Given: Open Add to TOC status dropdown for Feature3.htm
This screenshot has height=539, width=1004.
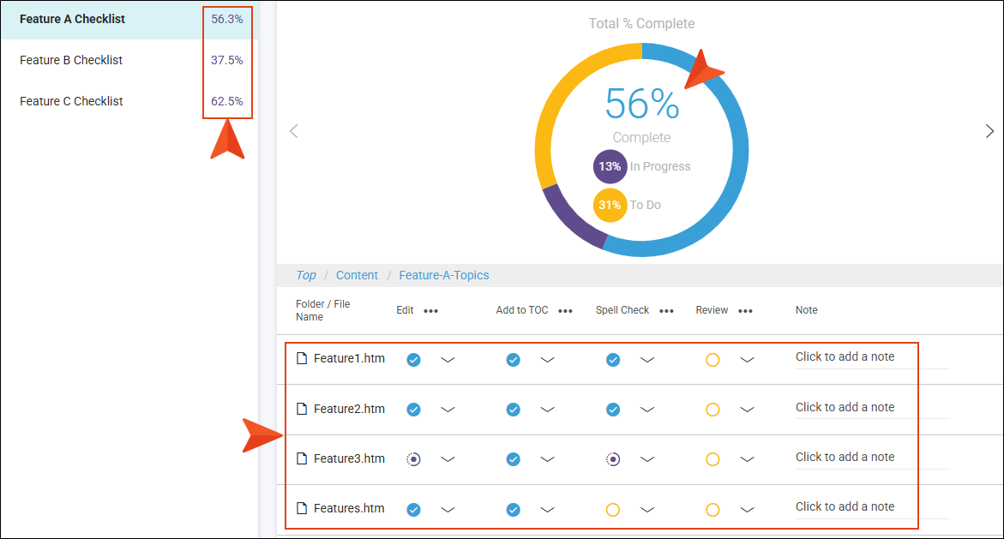Looking at the screenshot, I should (547, 459).
